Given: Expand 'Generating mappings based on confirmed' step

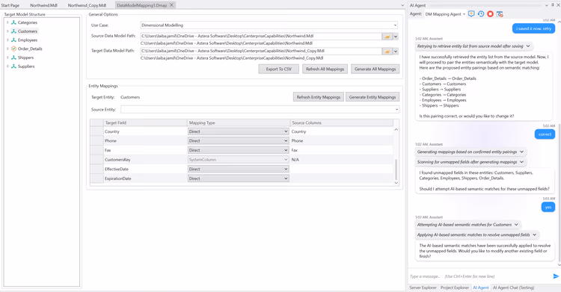Looking at the screenshot, I should (x=521, y=152).
